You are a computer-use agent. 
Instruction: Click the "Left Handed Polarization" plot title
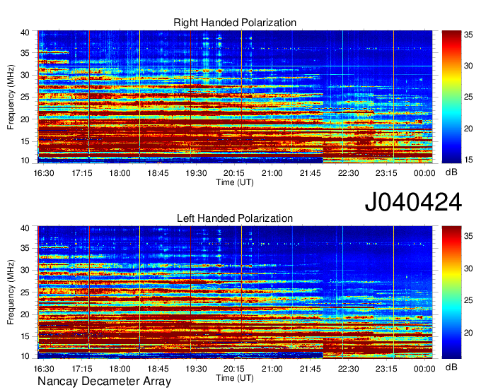(235, 218)
